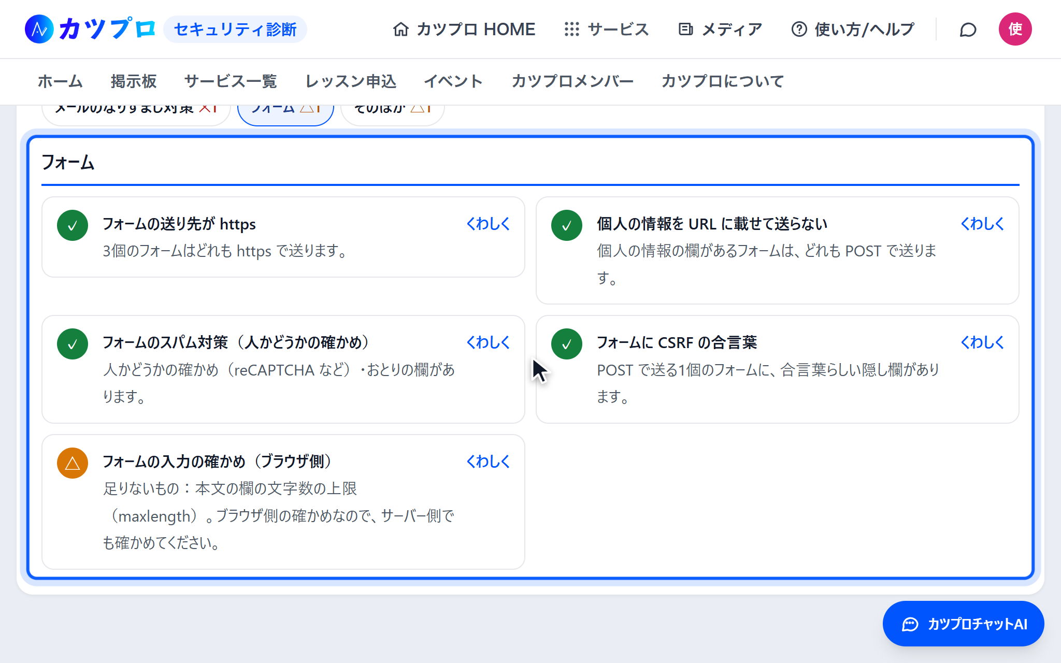Click title フォームに CSRF の合言葉
This screenshot has width=1061, height=663.
(x=677, y=342)
